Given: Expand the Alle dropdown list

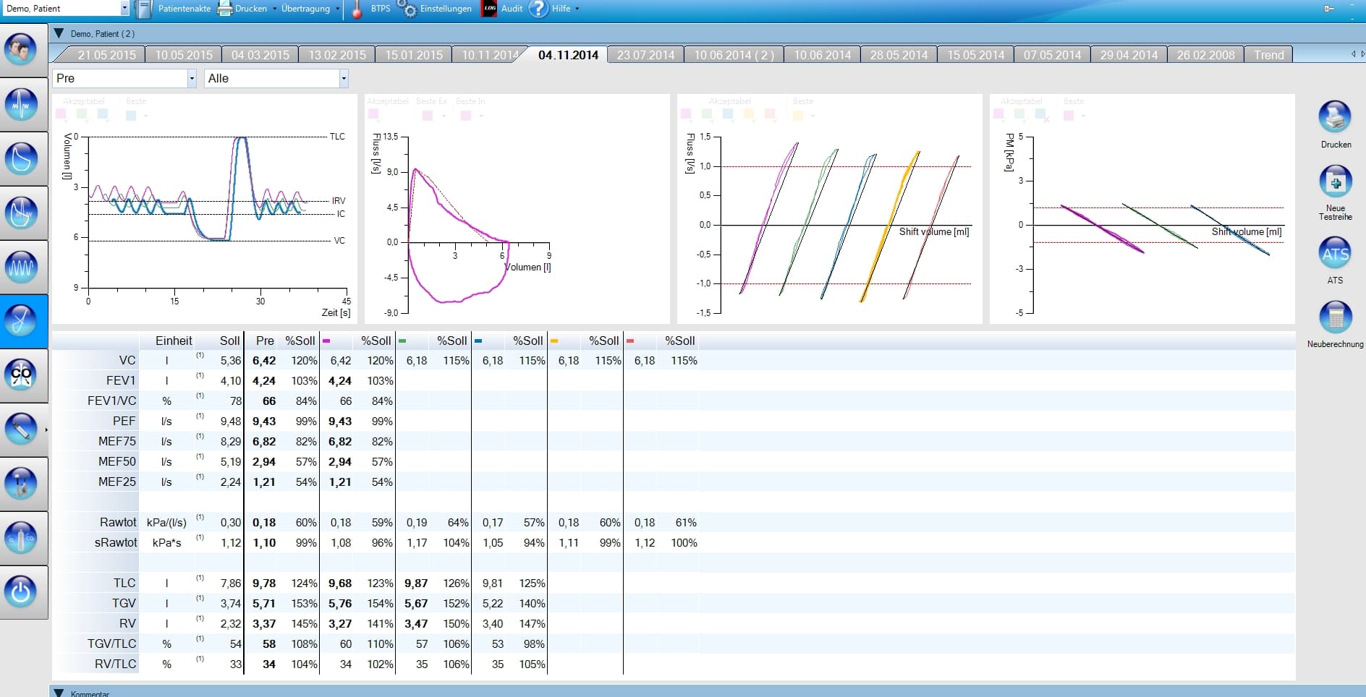Looking at the screenshot, I should tap(276, 78).
